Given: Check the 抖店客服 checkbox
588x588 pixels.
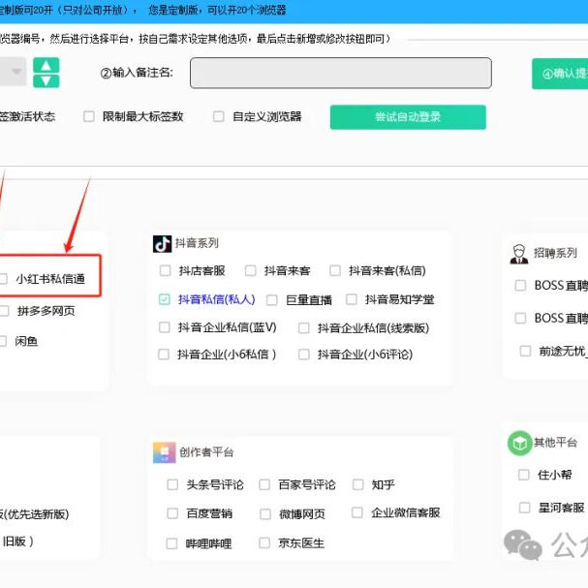Looking at the screenshot, I should click(165, 270).
